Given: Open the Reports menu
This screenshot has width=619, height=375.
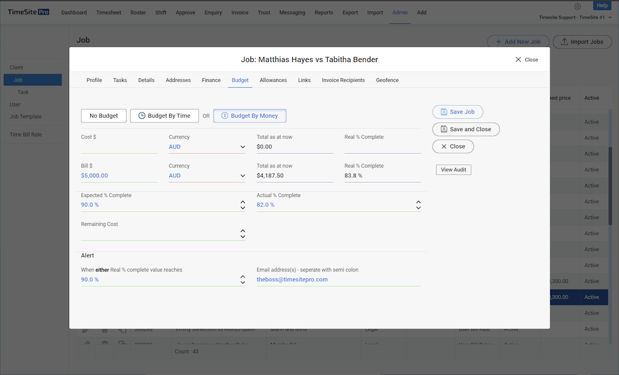Looking at the screenshot, I should tap(324, 13).
